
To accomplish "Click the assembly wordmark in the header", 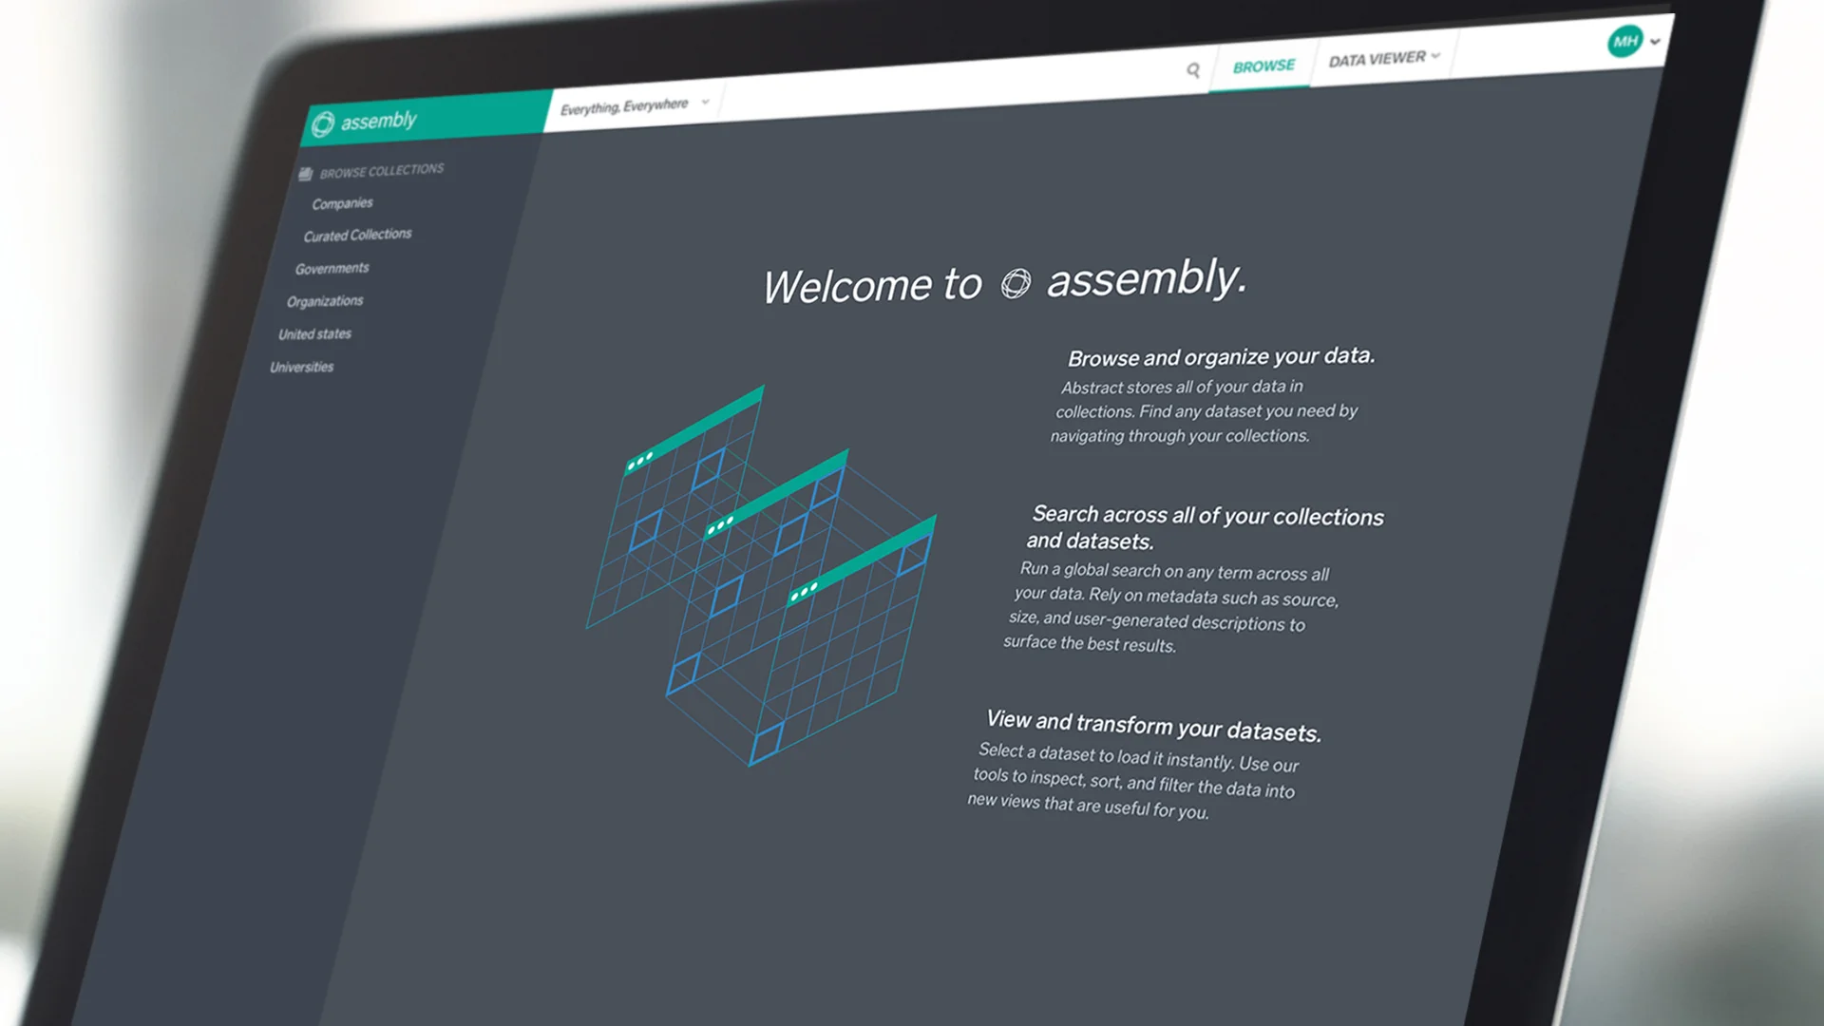I will (378, 121).
